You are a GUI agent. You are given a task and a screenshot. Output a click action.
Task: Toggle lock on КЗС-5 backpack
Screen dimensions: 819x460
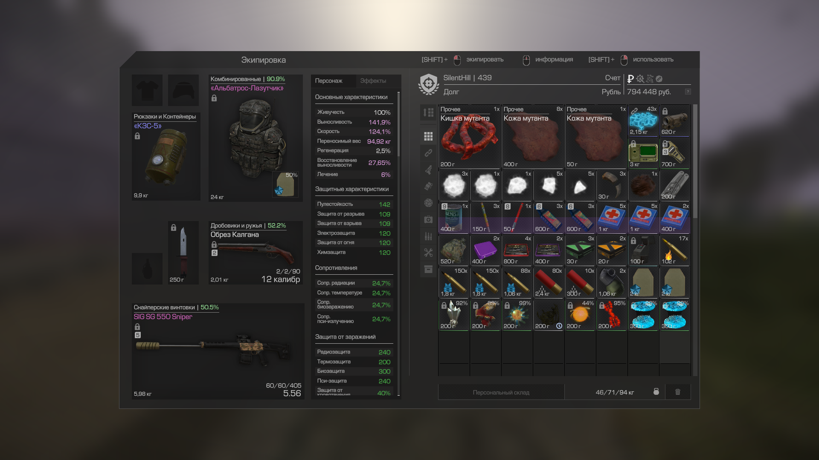(137, 136)
